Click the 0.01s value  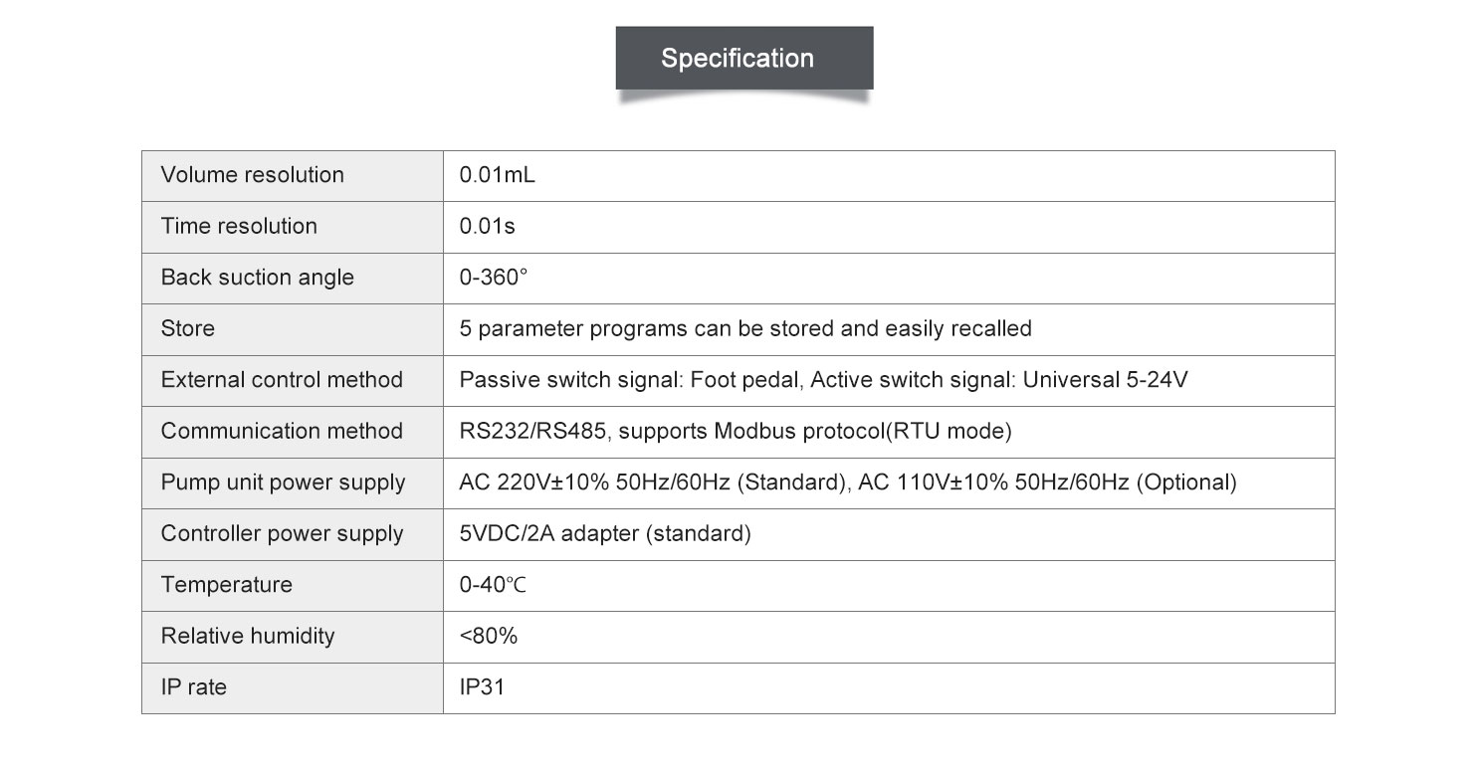pos(488,226)
